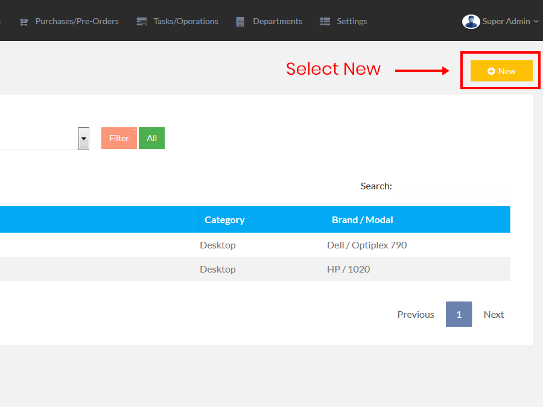This screenshot has height=407, width=543.
Task: Expand the Super Admin chevron menu
Action: [x=536, y=22]
